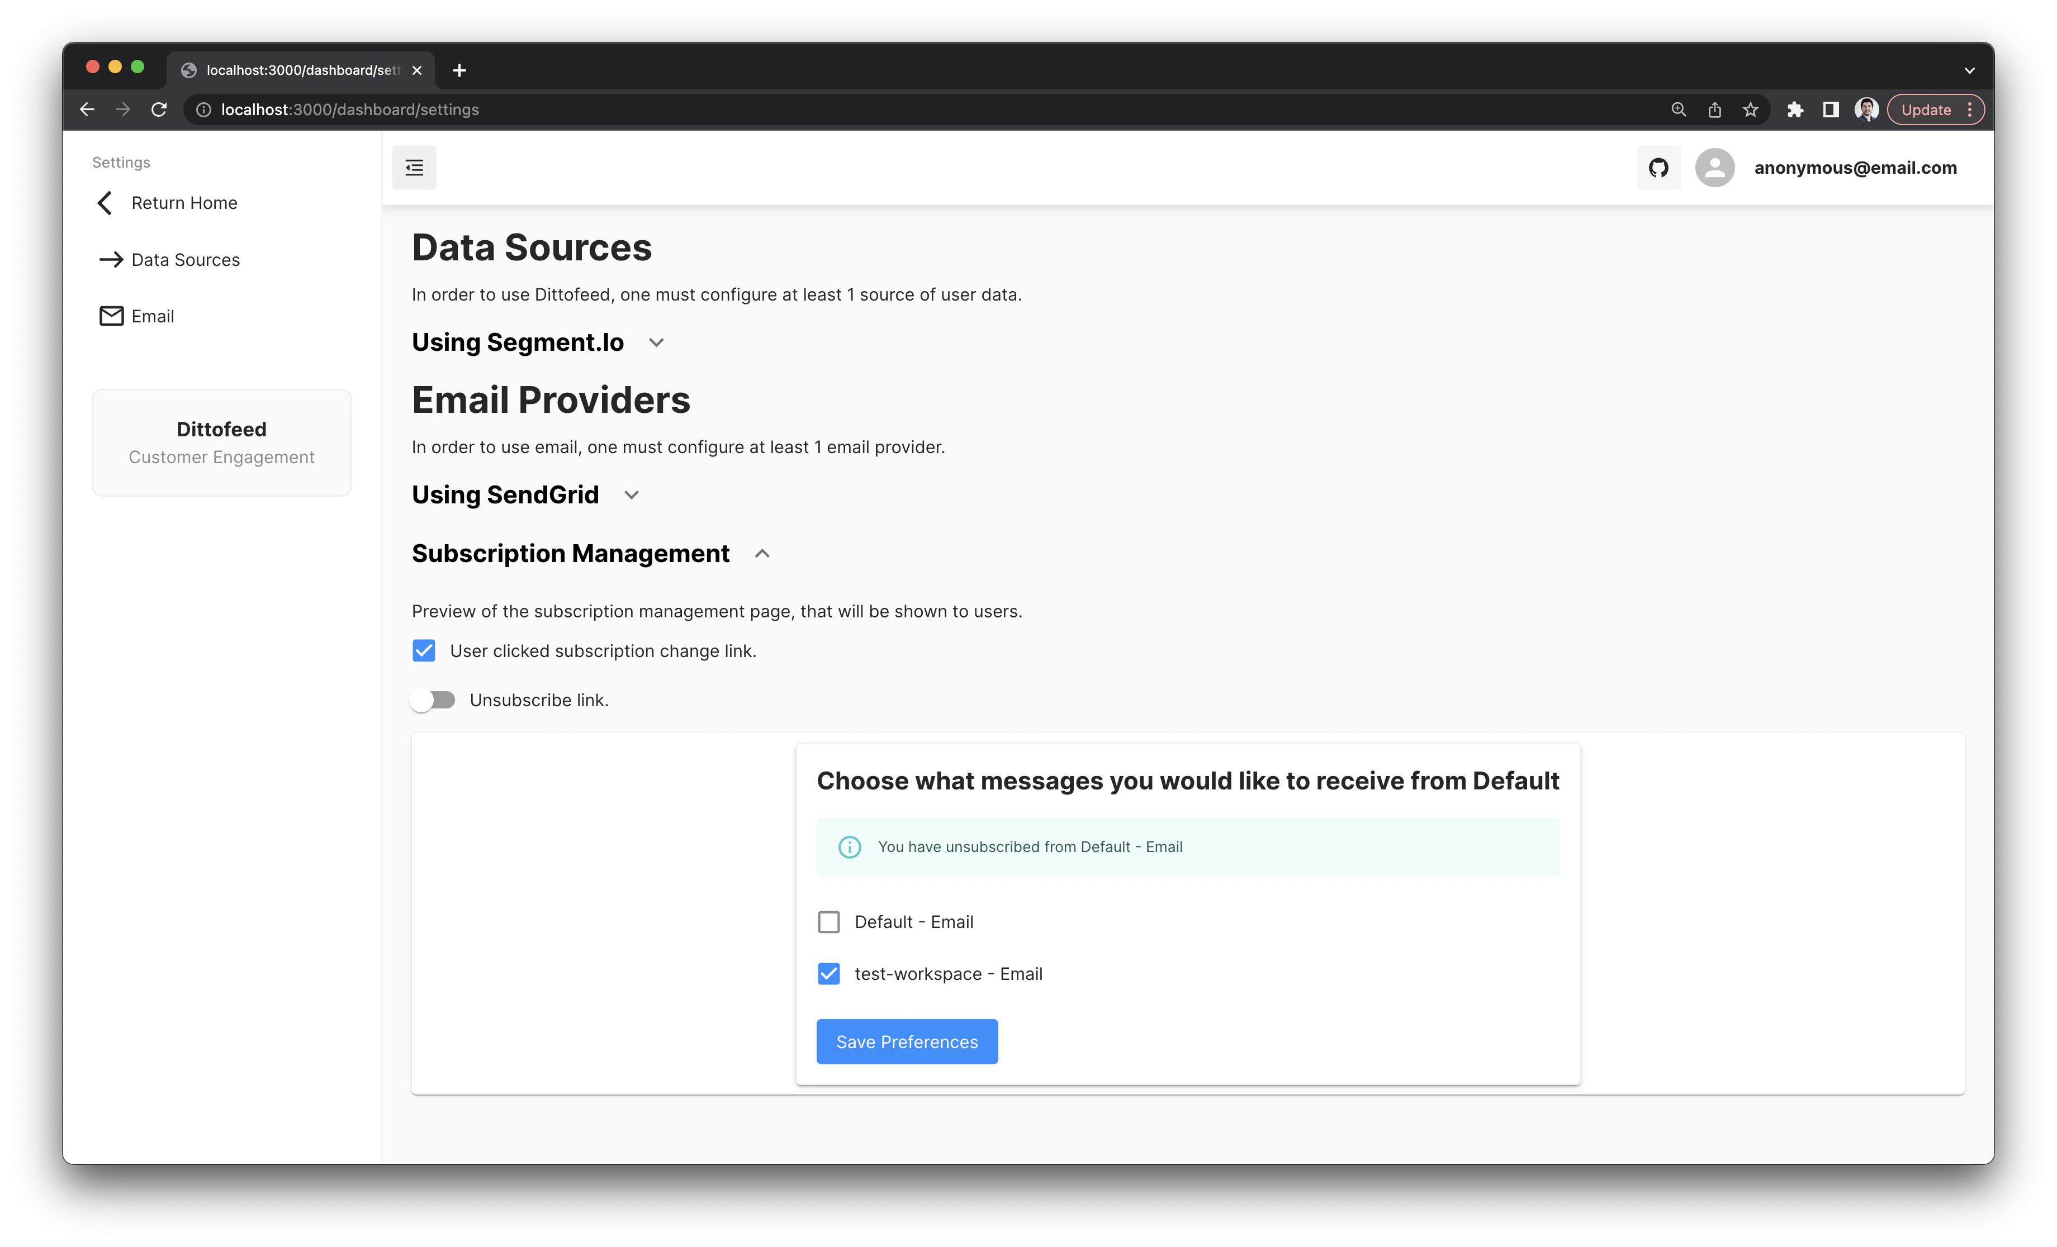
Task: Expand the Using SendGrid dropdown
Action: pos(631,494)
